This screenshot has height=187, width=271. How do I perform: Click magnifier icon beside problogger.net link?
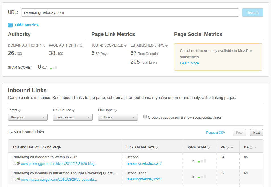coord(14,163)
